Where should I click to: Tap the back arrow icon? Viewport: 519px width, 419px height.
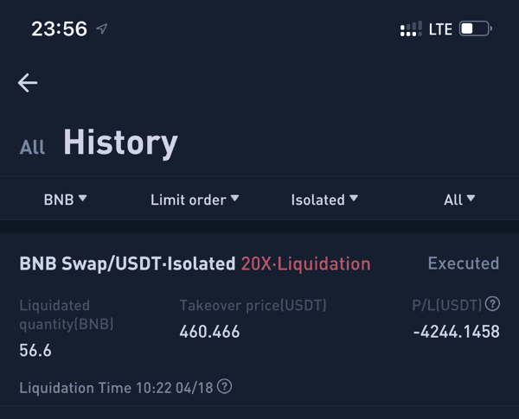[28, 82]
